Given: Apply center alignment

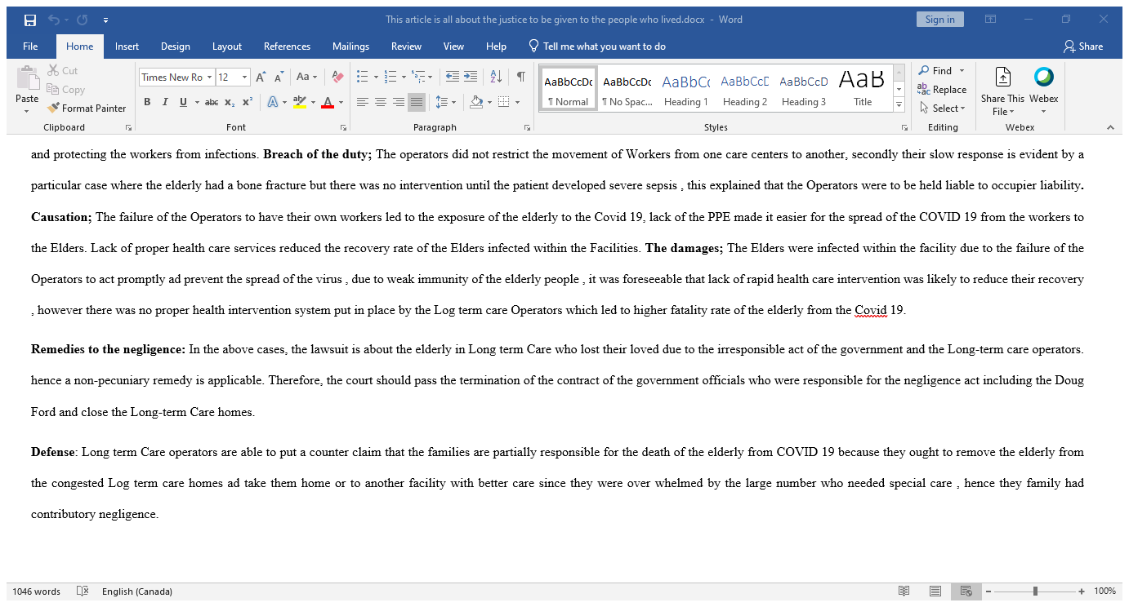Looking at the screenshot, I should 380,101.
